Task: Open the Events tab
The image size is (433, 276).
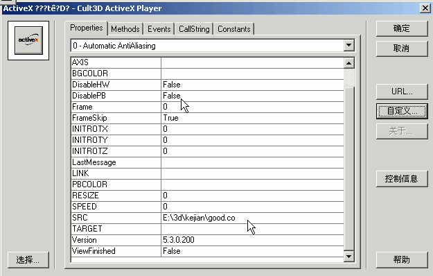Action: [x=159, y=28]
